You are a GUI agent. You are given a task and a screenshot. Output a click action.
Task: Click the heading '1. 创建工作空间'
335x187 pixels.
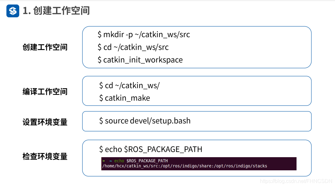(x=56, y=11)
